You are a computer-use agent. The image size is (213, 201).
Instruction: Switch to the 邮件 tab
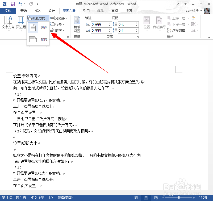101,11
